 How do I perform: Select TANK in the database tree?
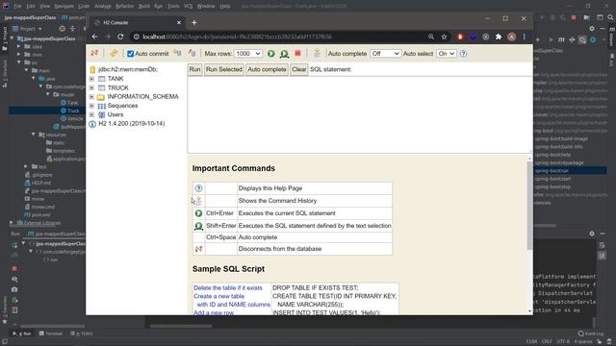pyautogui.click(x=115, y=79)
